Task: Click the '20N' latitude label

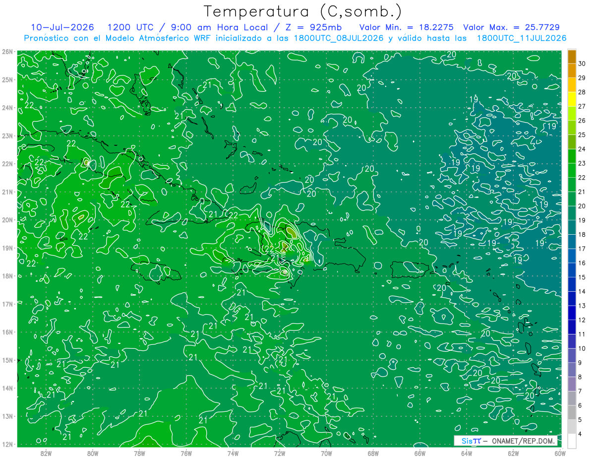Action: [7, 220]
